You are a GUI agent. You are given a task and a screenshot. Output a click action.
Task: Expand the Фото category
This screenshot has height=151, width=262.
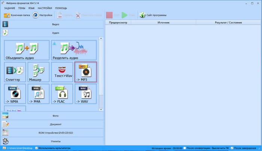point(53,116)
